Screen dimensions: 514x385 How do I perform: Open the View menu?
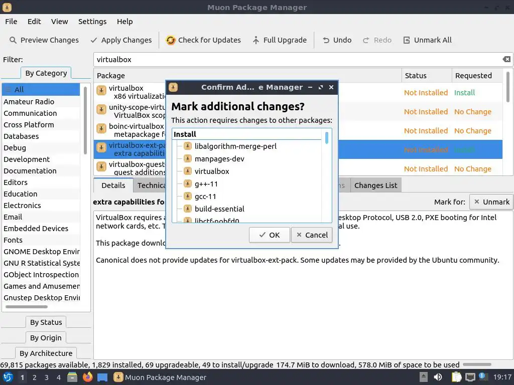coord(59,21)
